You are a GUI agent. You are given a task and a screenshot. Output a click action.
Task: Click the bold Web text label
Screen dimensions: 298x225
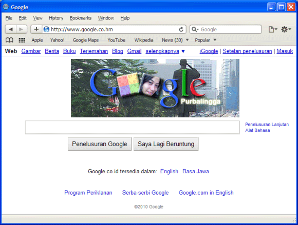click(11, 51)
